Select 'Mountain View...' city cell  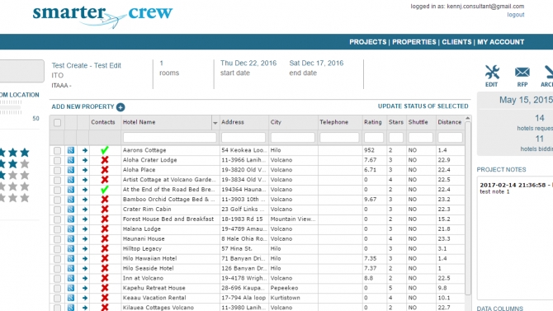click(x=293, y=219)
